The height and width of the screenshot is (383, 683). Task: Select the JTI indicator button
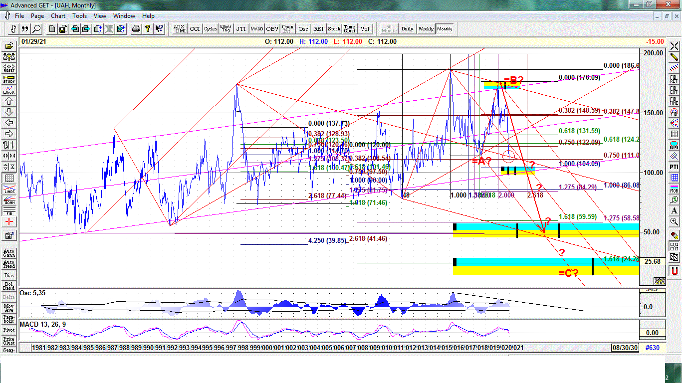tap(241, 28)
